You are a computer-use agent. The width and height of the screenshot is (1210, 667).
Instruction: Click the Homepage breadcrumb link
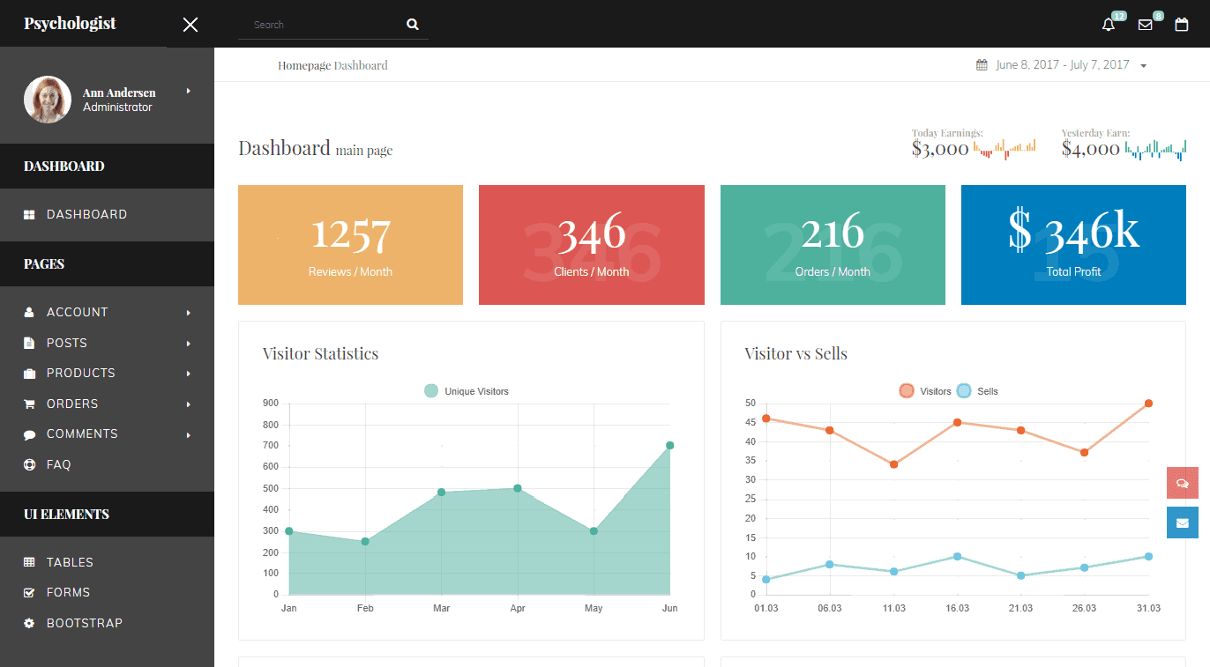(304, 65)
